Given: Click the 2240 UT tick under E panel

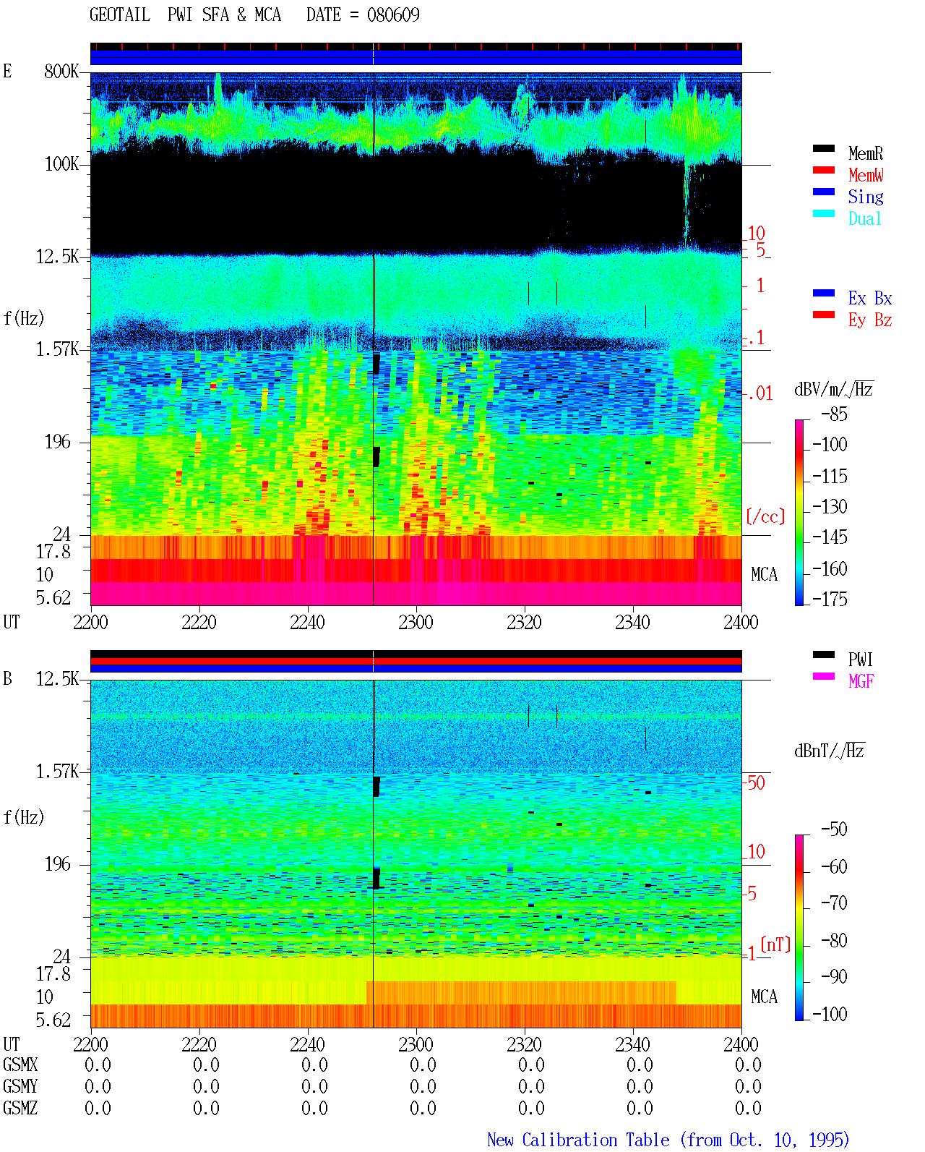Looking at the screenshot, I should tap(307, 623).
